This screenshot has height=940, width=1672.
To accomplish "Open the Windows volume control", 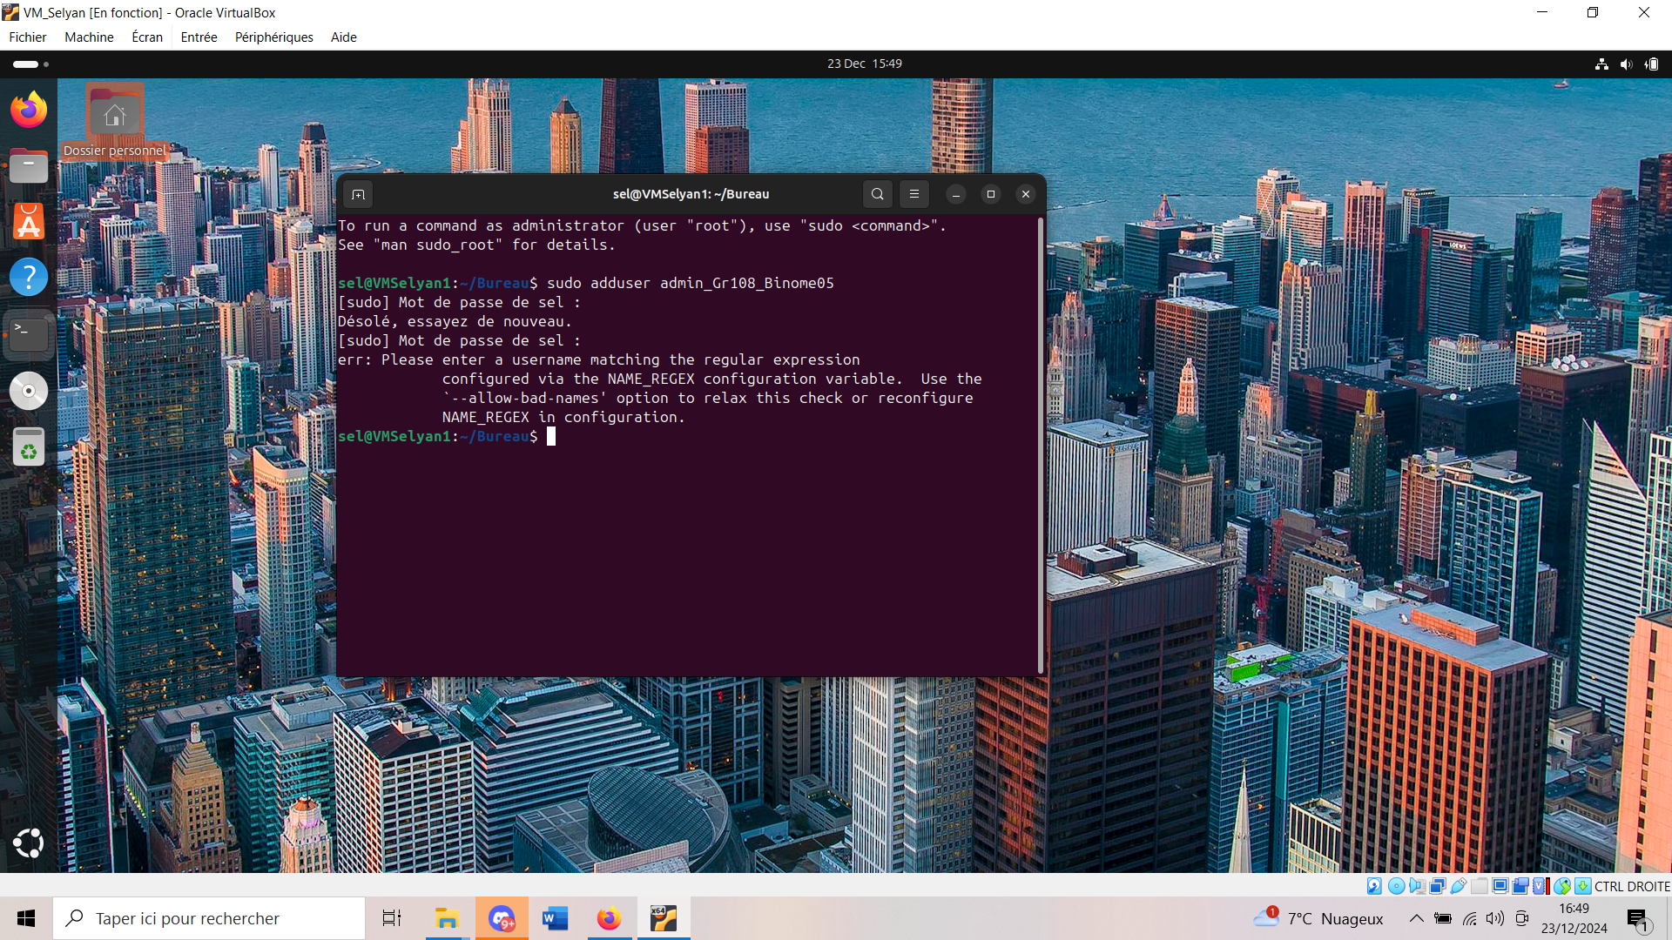I will [1495, 918].
